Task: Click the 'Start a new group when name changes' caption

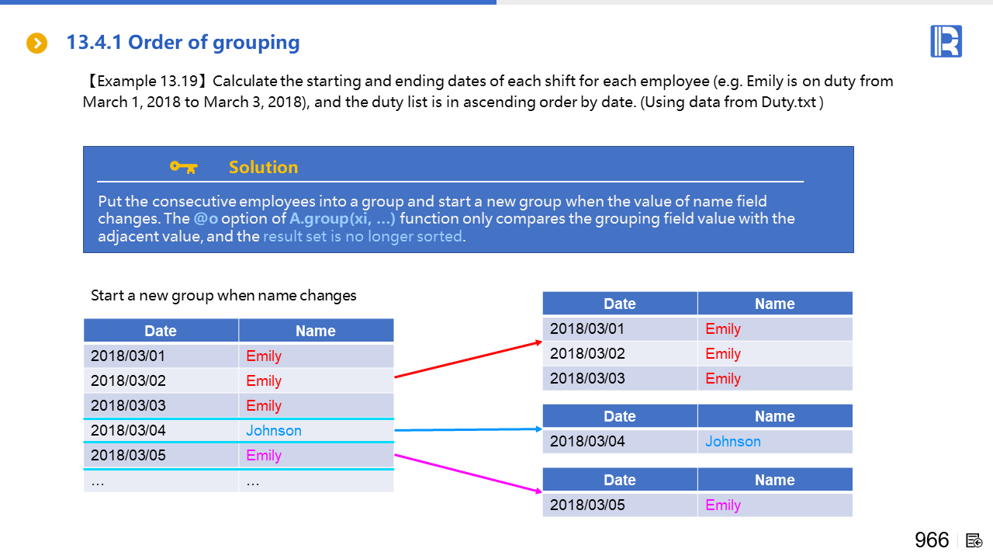Action: coord(223,296)
